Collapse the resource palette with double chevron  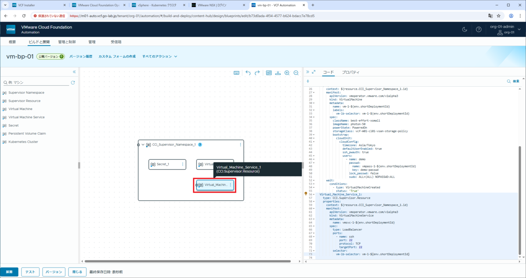[x=74, y=72]
